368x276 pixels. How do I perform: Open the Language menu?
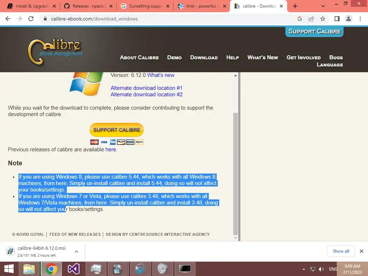coord(330,65)
